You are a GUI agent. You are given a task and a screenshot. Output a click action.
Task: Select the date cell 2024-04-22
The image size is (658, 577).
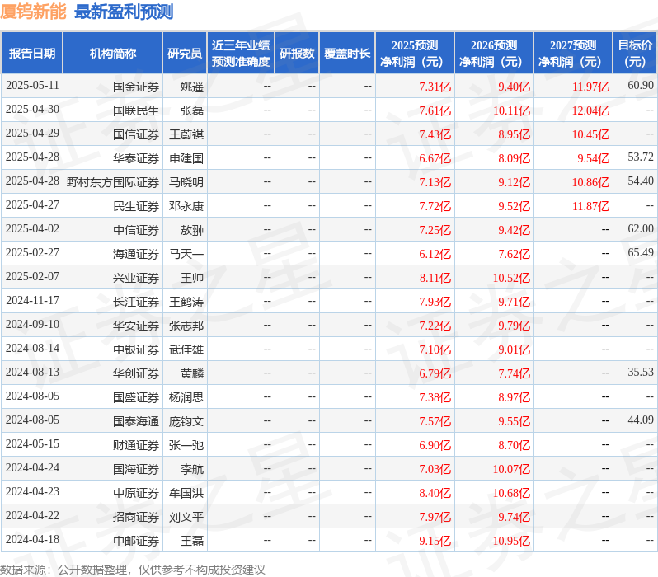[32, 516]
